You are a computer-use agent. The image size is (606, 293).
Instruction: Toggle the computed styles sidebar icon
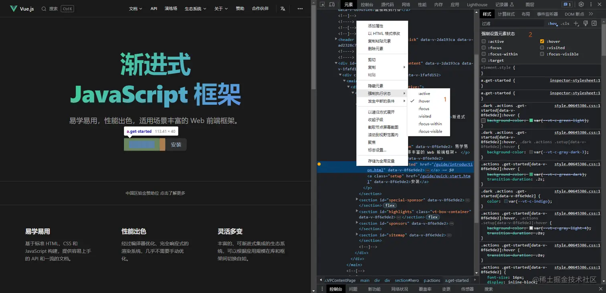click(x=594, y=24)
